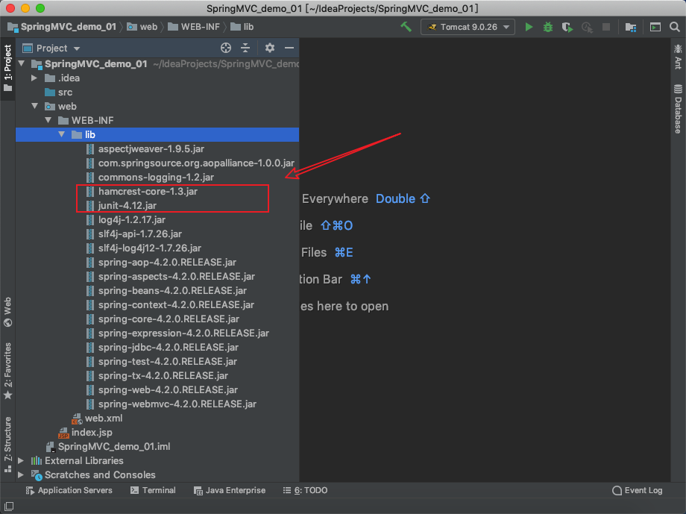Select spring-jdbc-4.2.0.RELEASE.jar
This screenshot has height=514, width=686.
(163, 347)
